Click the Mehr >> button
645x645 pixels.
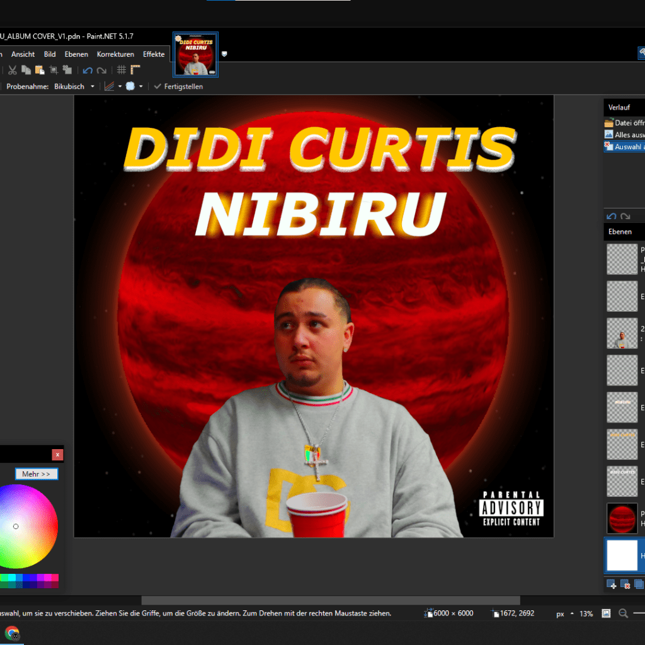(x=37, y=474)
